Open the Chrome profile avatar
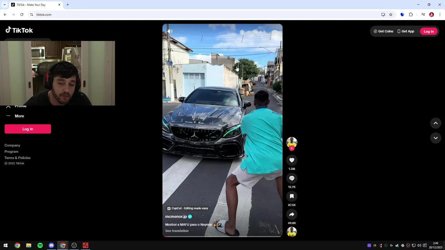Image resolution: width=445 pixels, height=250 pixels. [431, 15]
